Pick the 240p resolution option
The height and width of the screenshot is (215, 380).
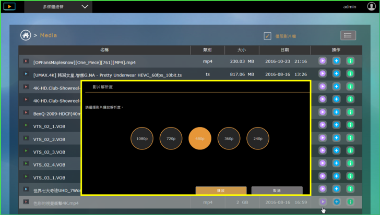[258, 138]
